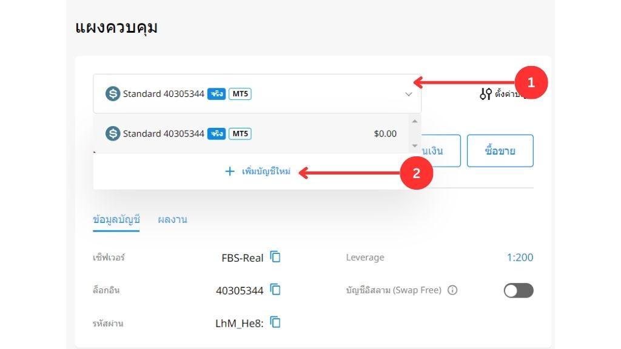Change the 1:200 leverage value
The width and height of the screenshot is (621, 349).
click(x=520, y=258)
